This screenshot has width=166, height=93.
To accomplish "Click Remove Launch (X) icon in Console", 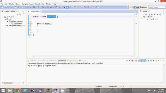I will [130, 61].
